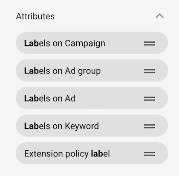This screenshot has height=176, width=179.
Task: Click the bold 'Lab' in Labels on Campaign
Action: (x=32, y=43)
